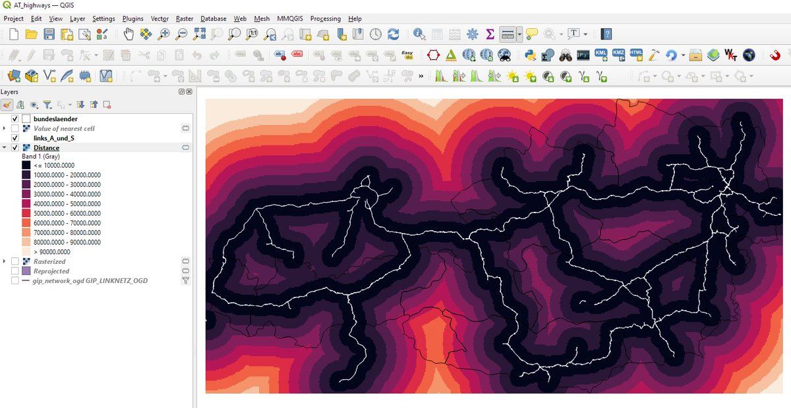The width and height of the screenshot is (791, 408).
Task: Click the Identify Features tool
Action: pos(419,34)
